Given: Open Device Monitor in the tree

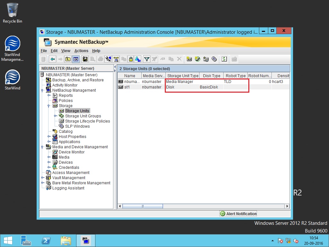Looking at the screenshot, I should 72,152.
